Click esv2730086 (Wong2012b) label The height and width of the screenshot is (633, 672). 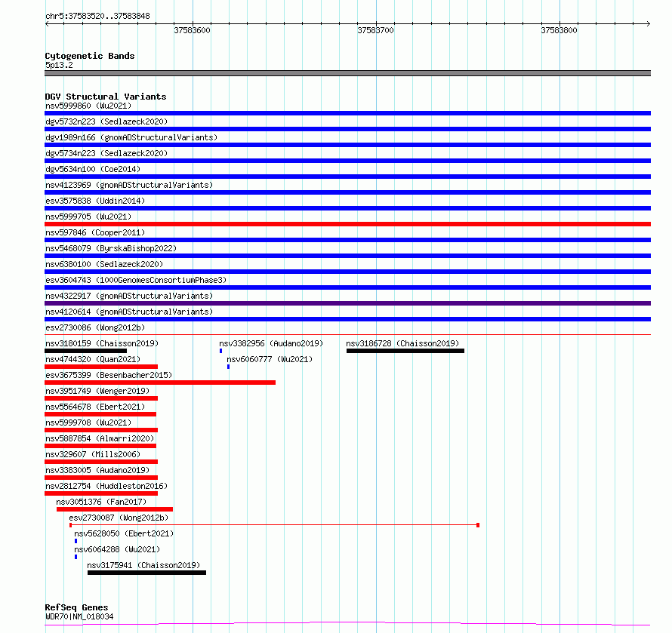click(95, 327)
